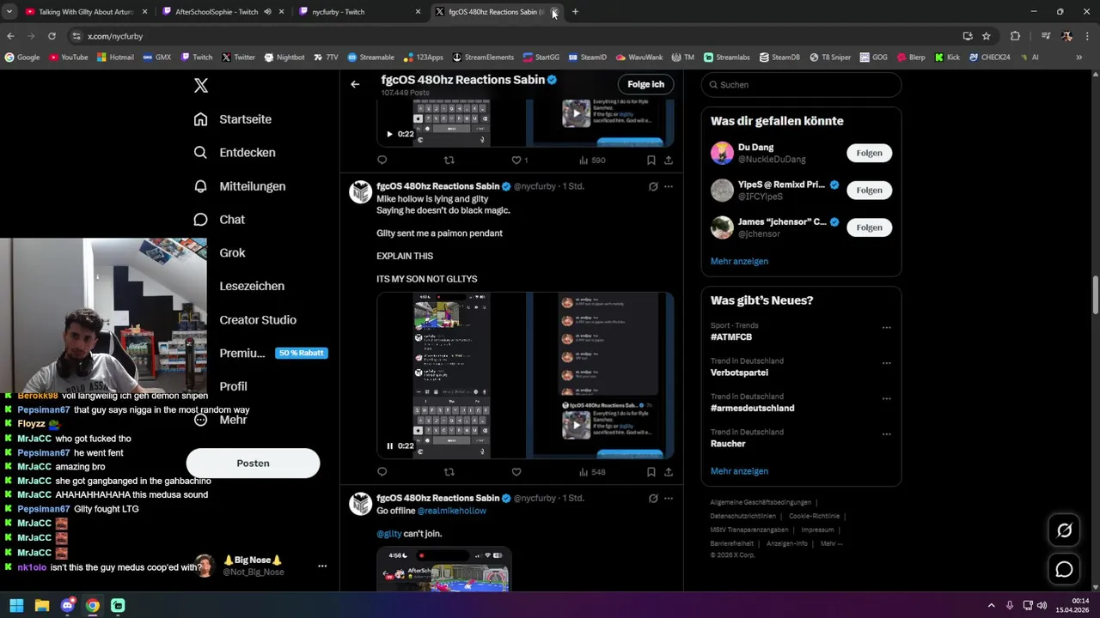The image size is (1100, 618).
Task: Bookmark the Mike hollow post
Action: pos(651,472)
